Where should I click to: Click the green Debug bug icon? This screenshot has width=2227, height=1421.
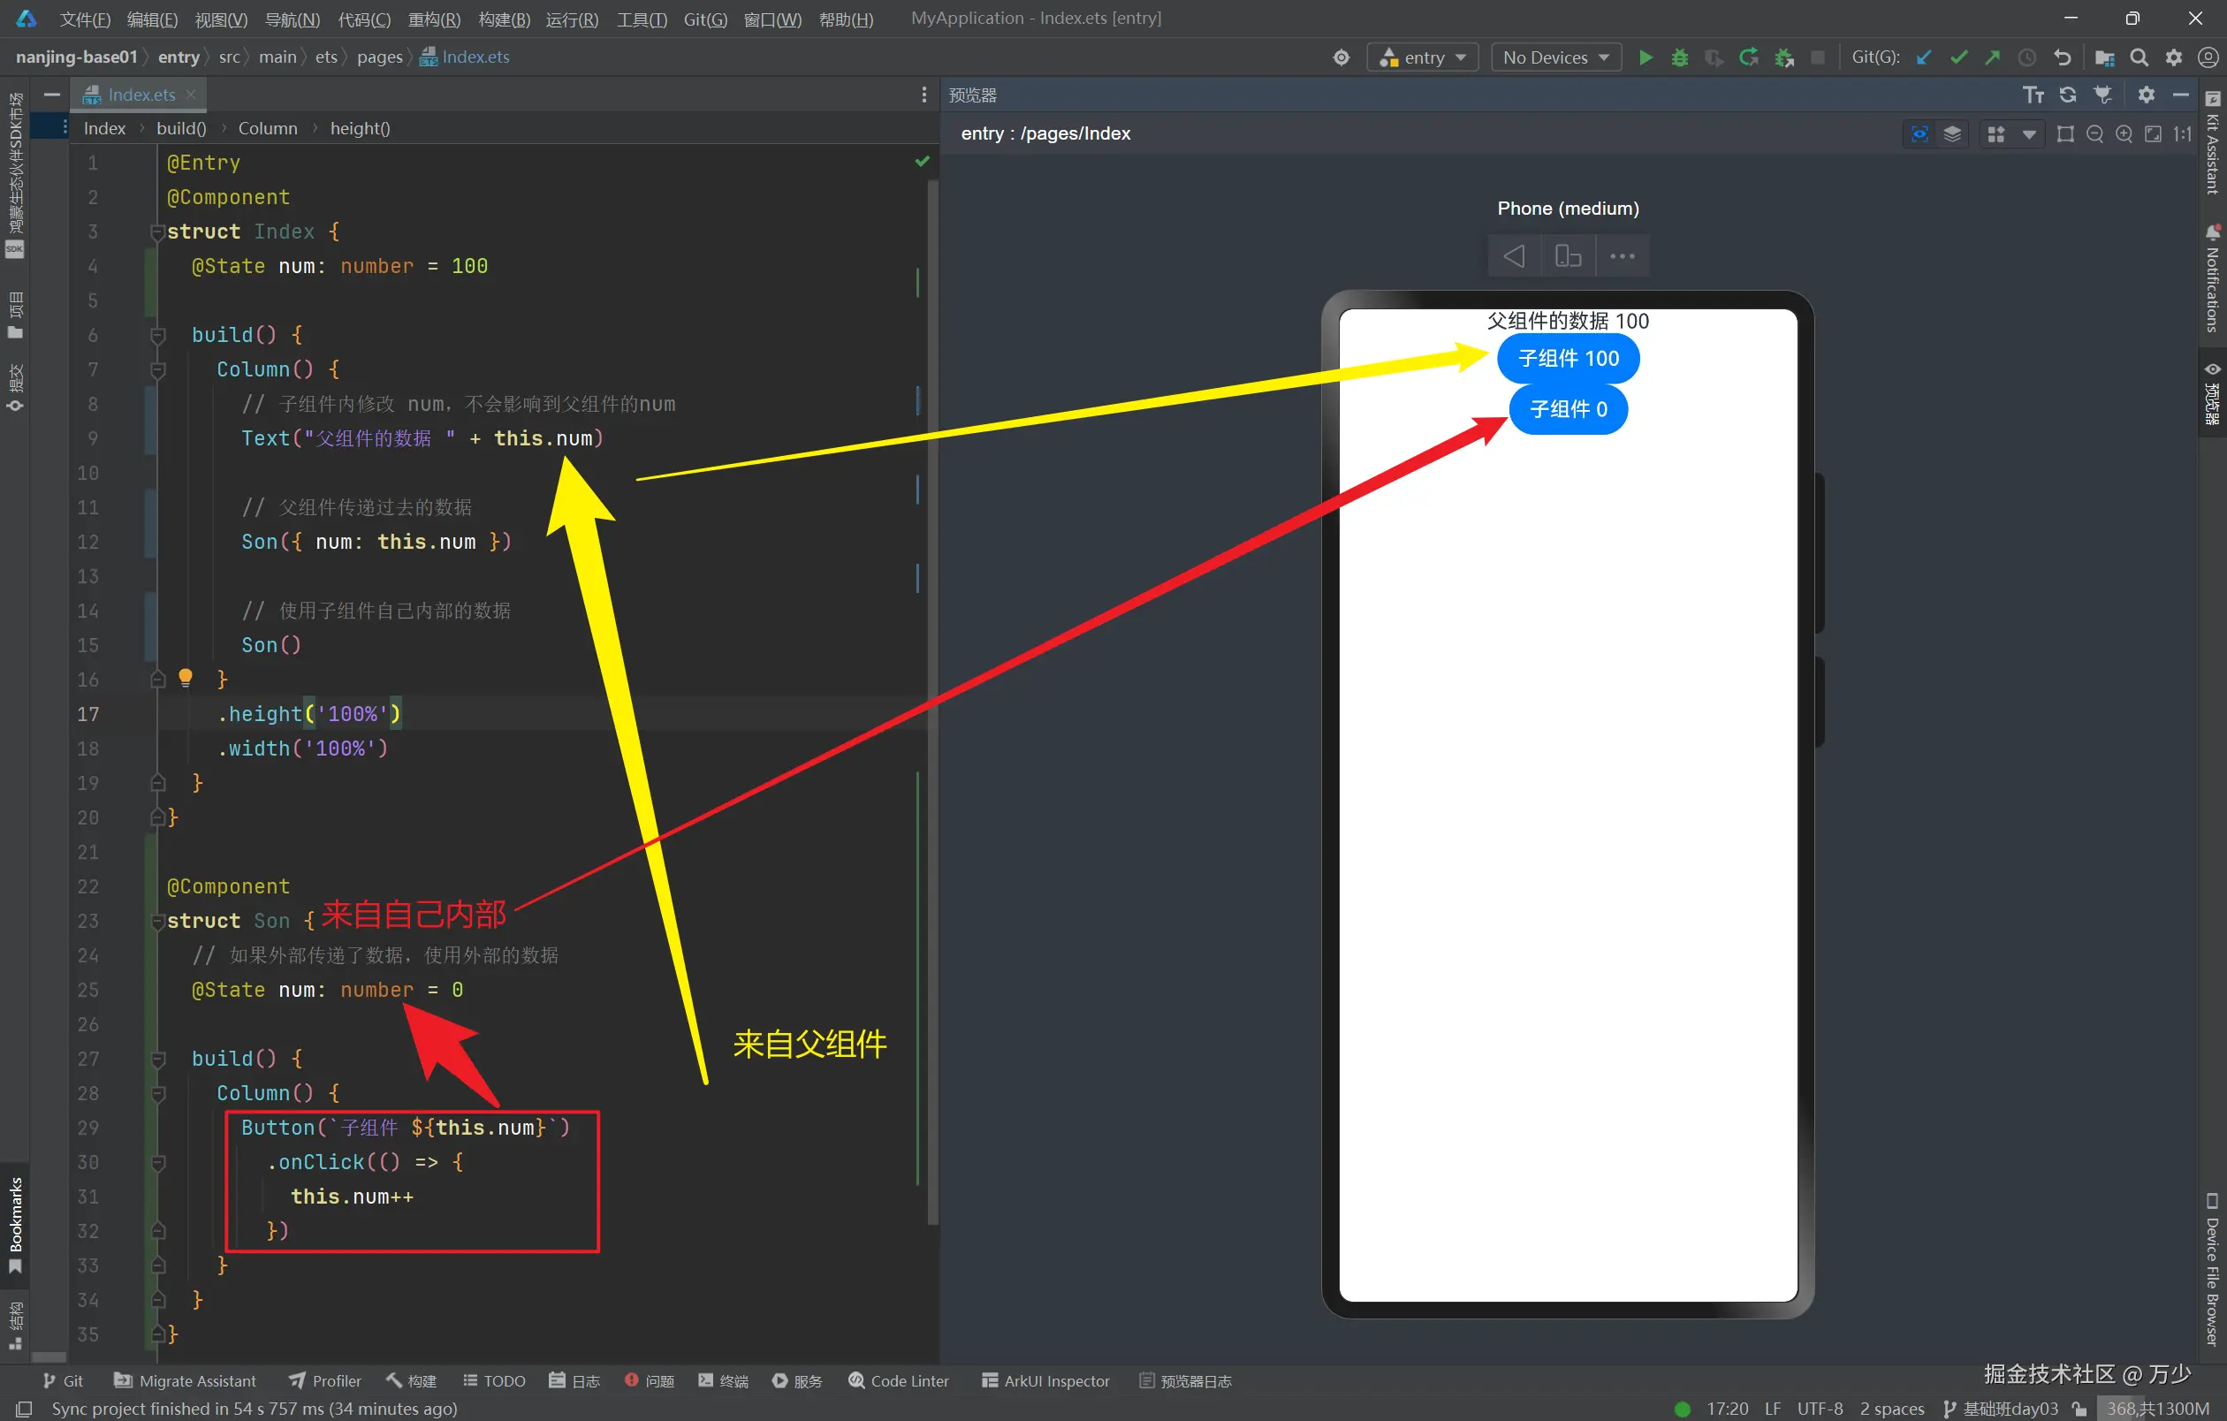1679,57
